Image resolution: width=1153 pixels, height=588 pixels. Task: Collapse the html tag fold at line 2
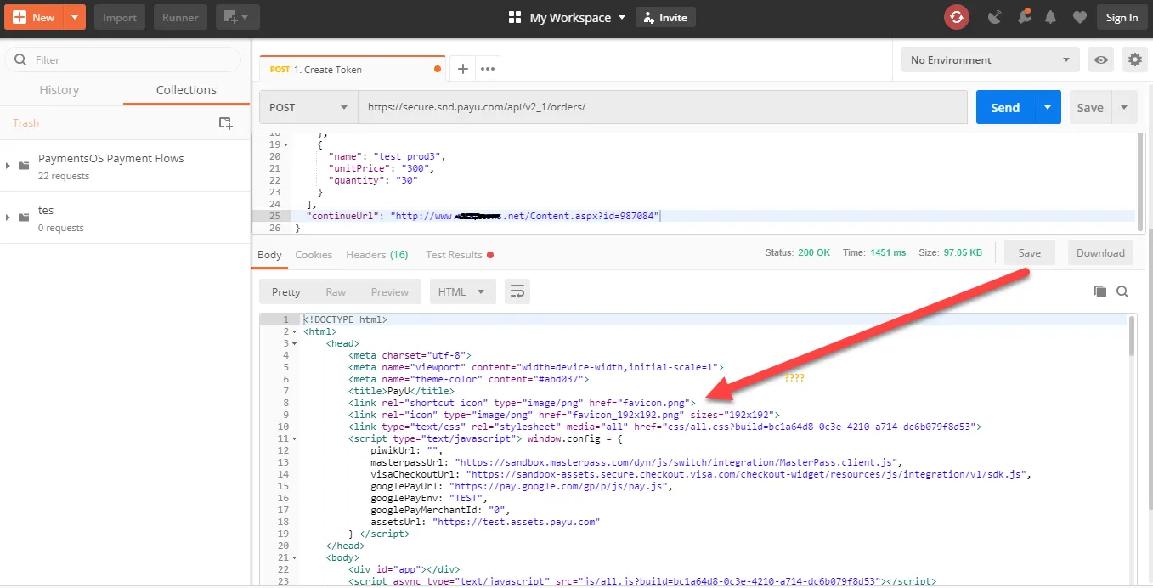tap(294, 331)
